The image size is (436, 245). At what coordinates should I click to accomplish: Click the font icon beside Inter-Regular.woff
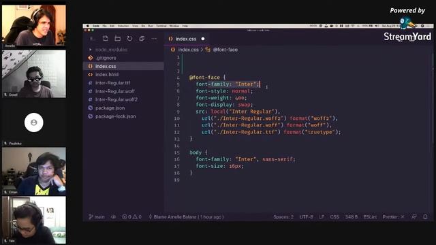point(91,91)
